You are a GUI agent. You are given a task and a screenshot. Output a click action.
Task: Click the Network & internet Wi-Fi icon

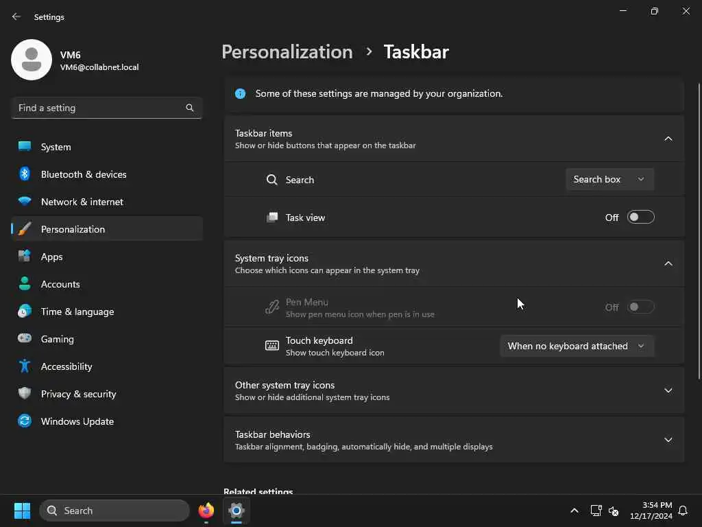pyautogui.click(x=25, y=202)
